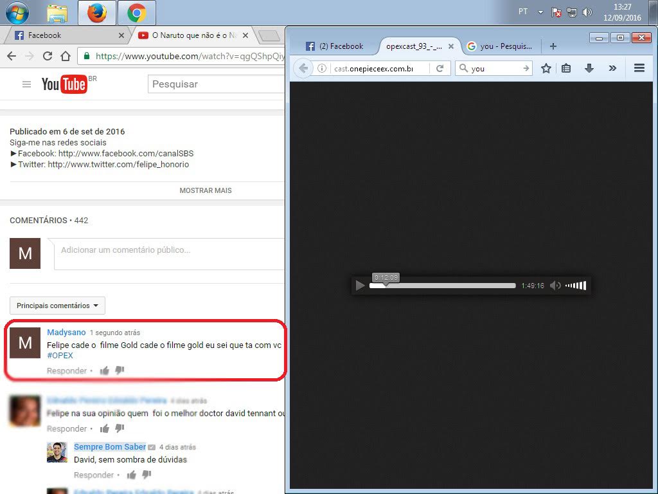Dislike the Madysano comment
The width and height of the screenshot is (658, 494).
pyautogui.click(x=119, y=370)
